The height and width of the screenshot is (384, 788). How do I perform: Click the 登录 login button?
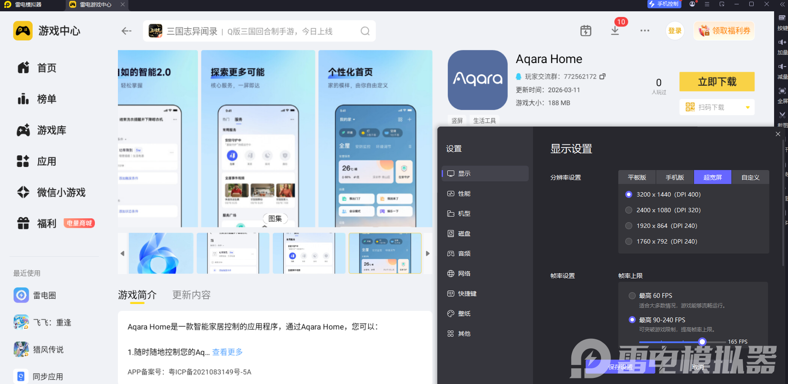[675, 31]
